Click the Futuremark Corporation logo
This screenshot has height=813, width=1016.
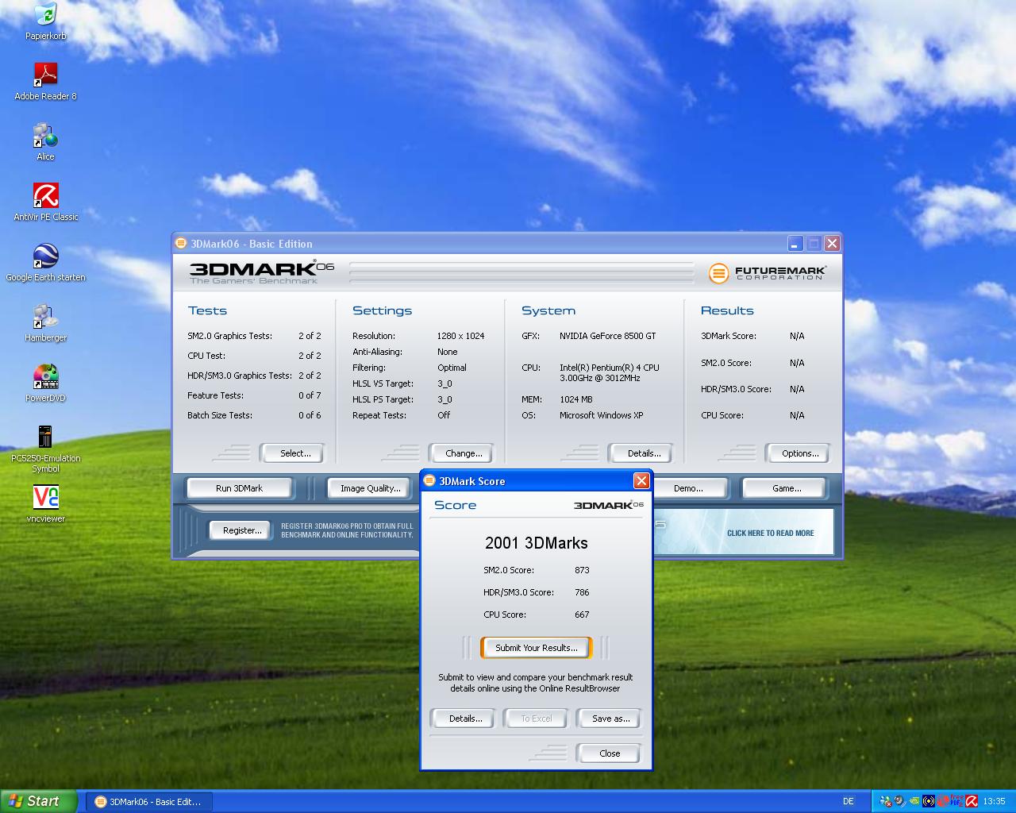point(767,273)
